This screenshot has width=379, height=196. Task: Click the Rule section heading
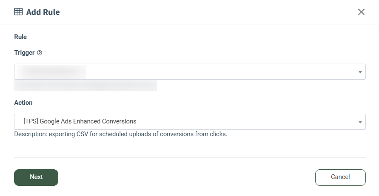[20, 37]
